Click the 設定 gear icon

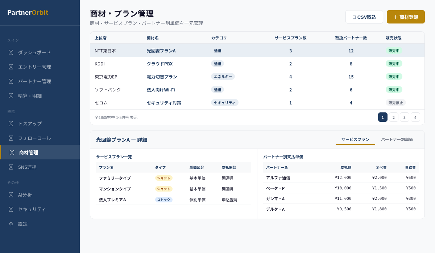[11, 224]
